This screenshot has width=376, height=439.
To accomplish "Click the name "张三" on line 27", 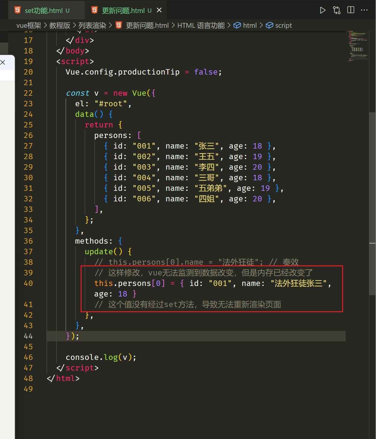I will point(207,146).
